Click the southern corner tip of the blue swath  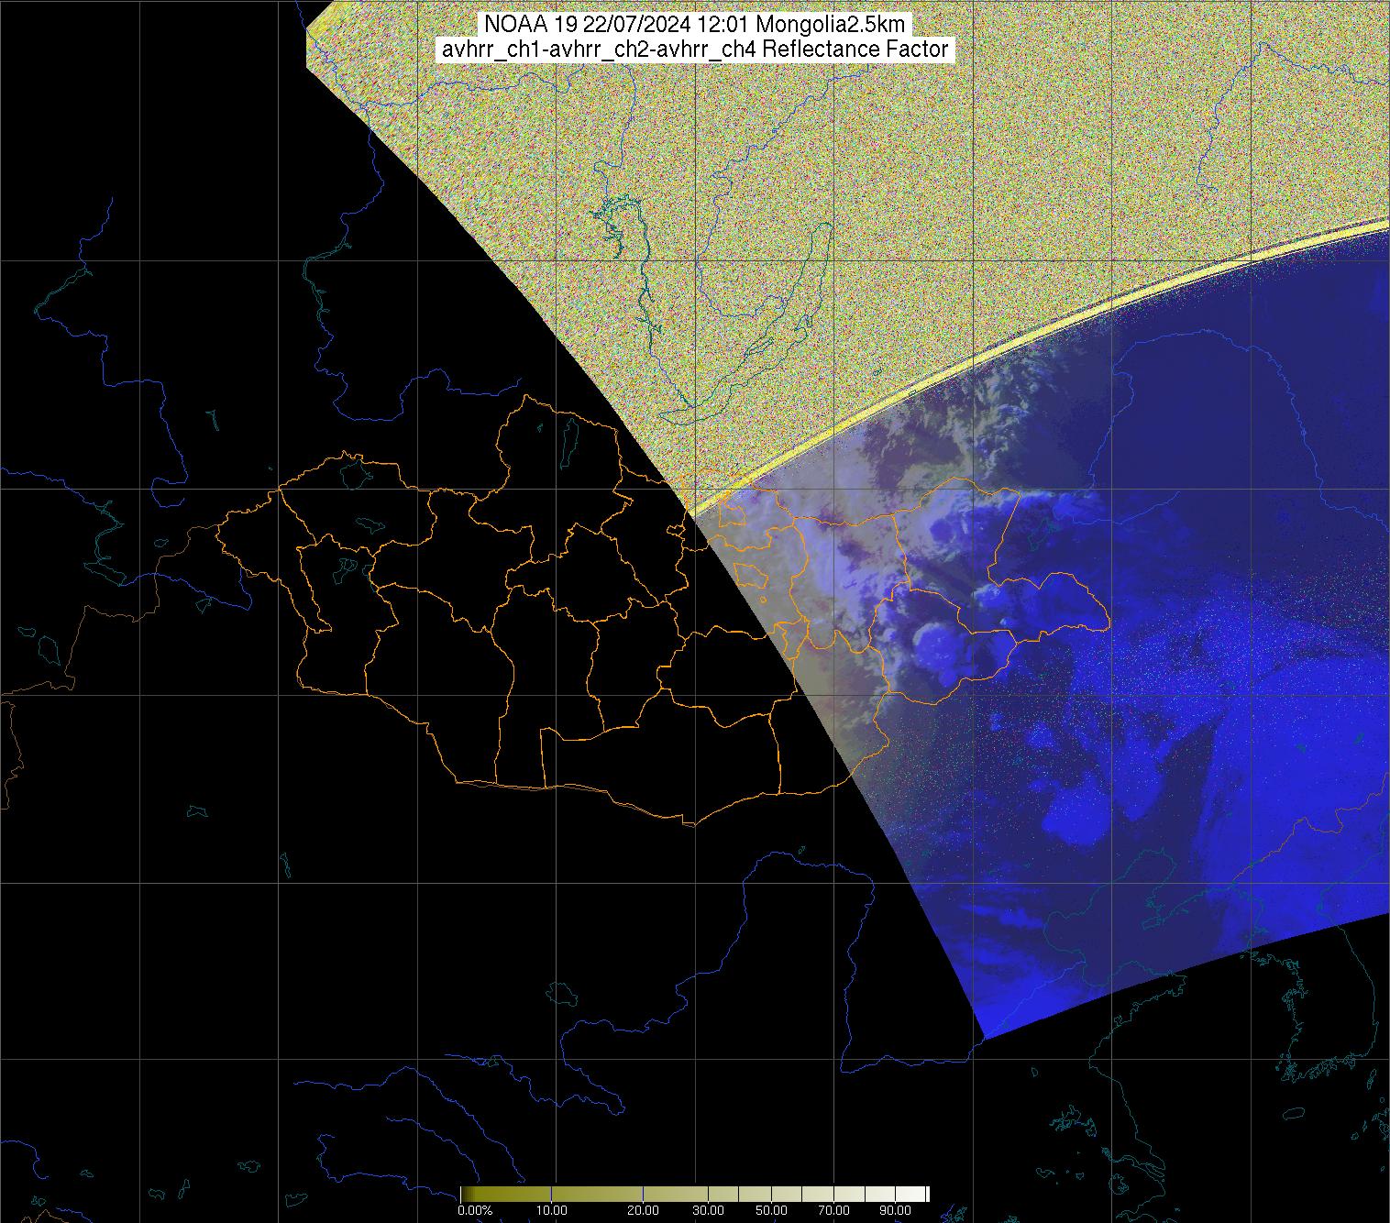click(x=983, y=1038)
